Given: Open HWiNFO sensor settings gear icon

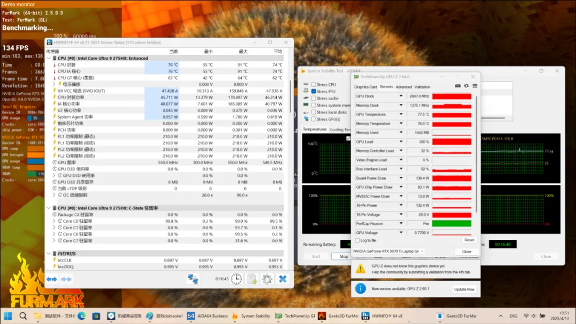Looking at the screenshot, I should [x=267, y=279].
